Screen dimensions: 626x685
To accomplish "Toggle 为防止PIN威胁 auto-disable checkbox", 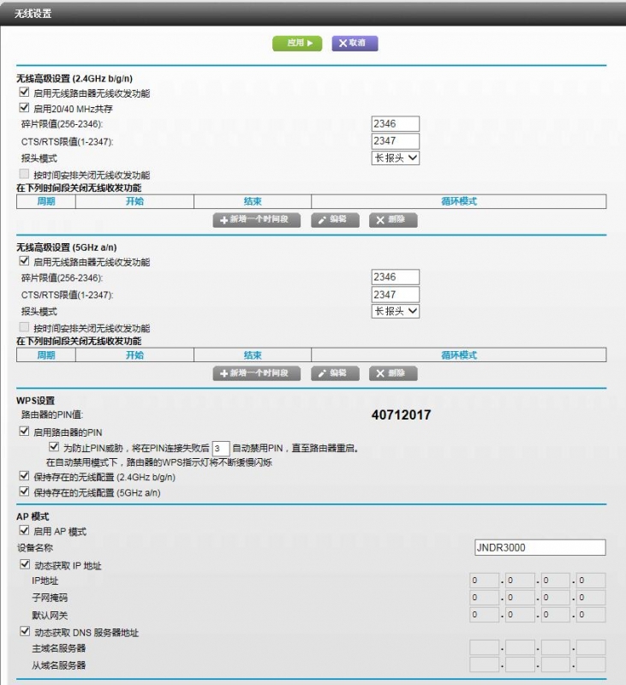I will point(54,447).
